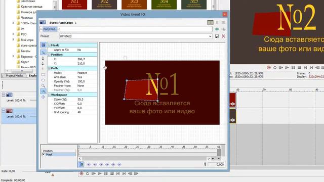Click the third Video Event FX view layout icon
The height and width of the screenshot is (182, 324).
(x=223, y=22)
